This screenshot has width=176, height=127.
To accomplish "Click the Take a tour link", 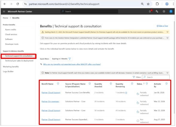I will coord(162,26).
